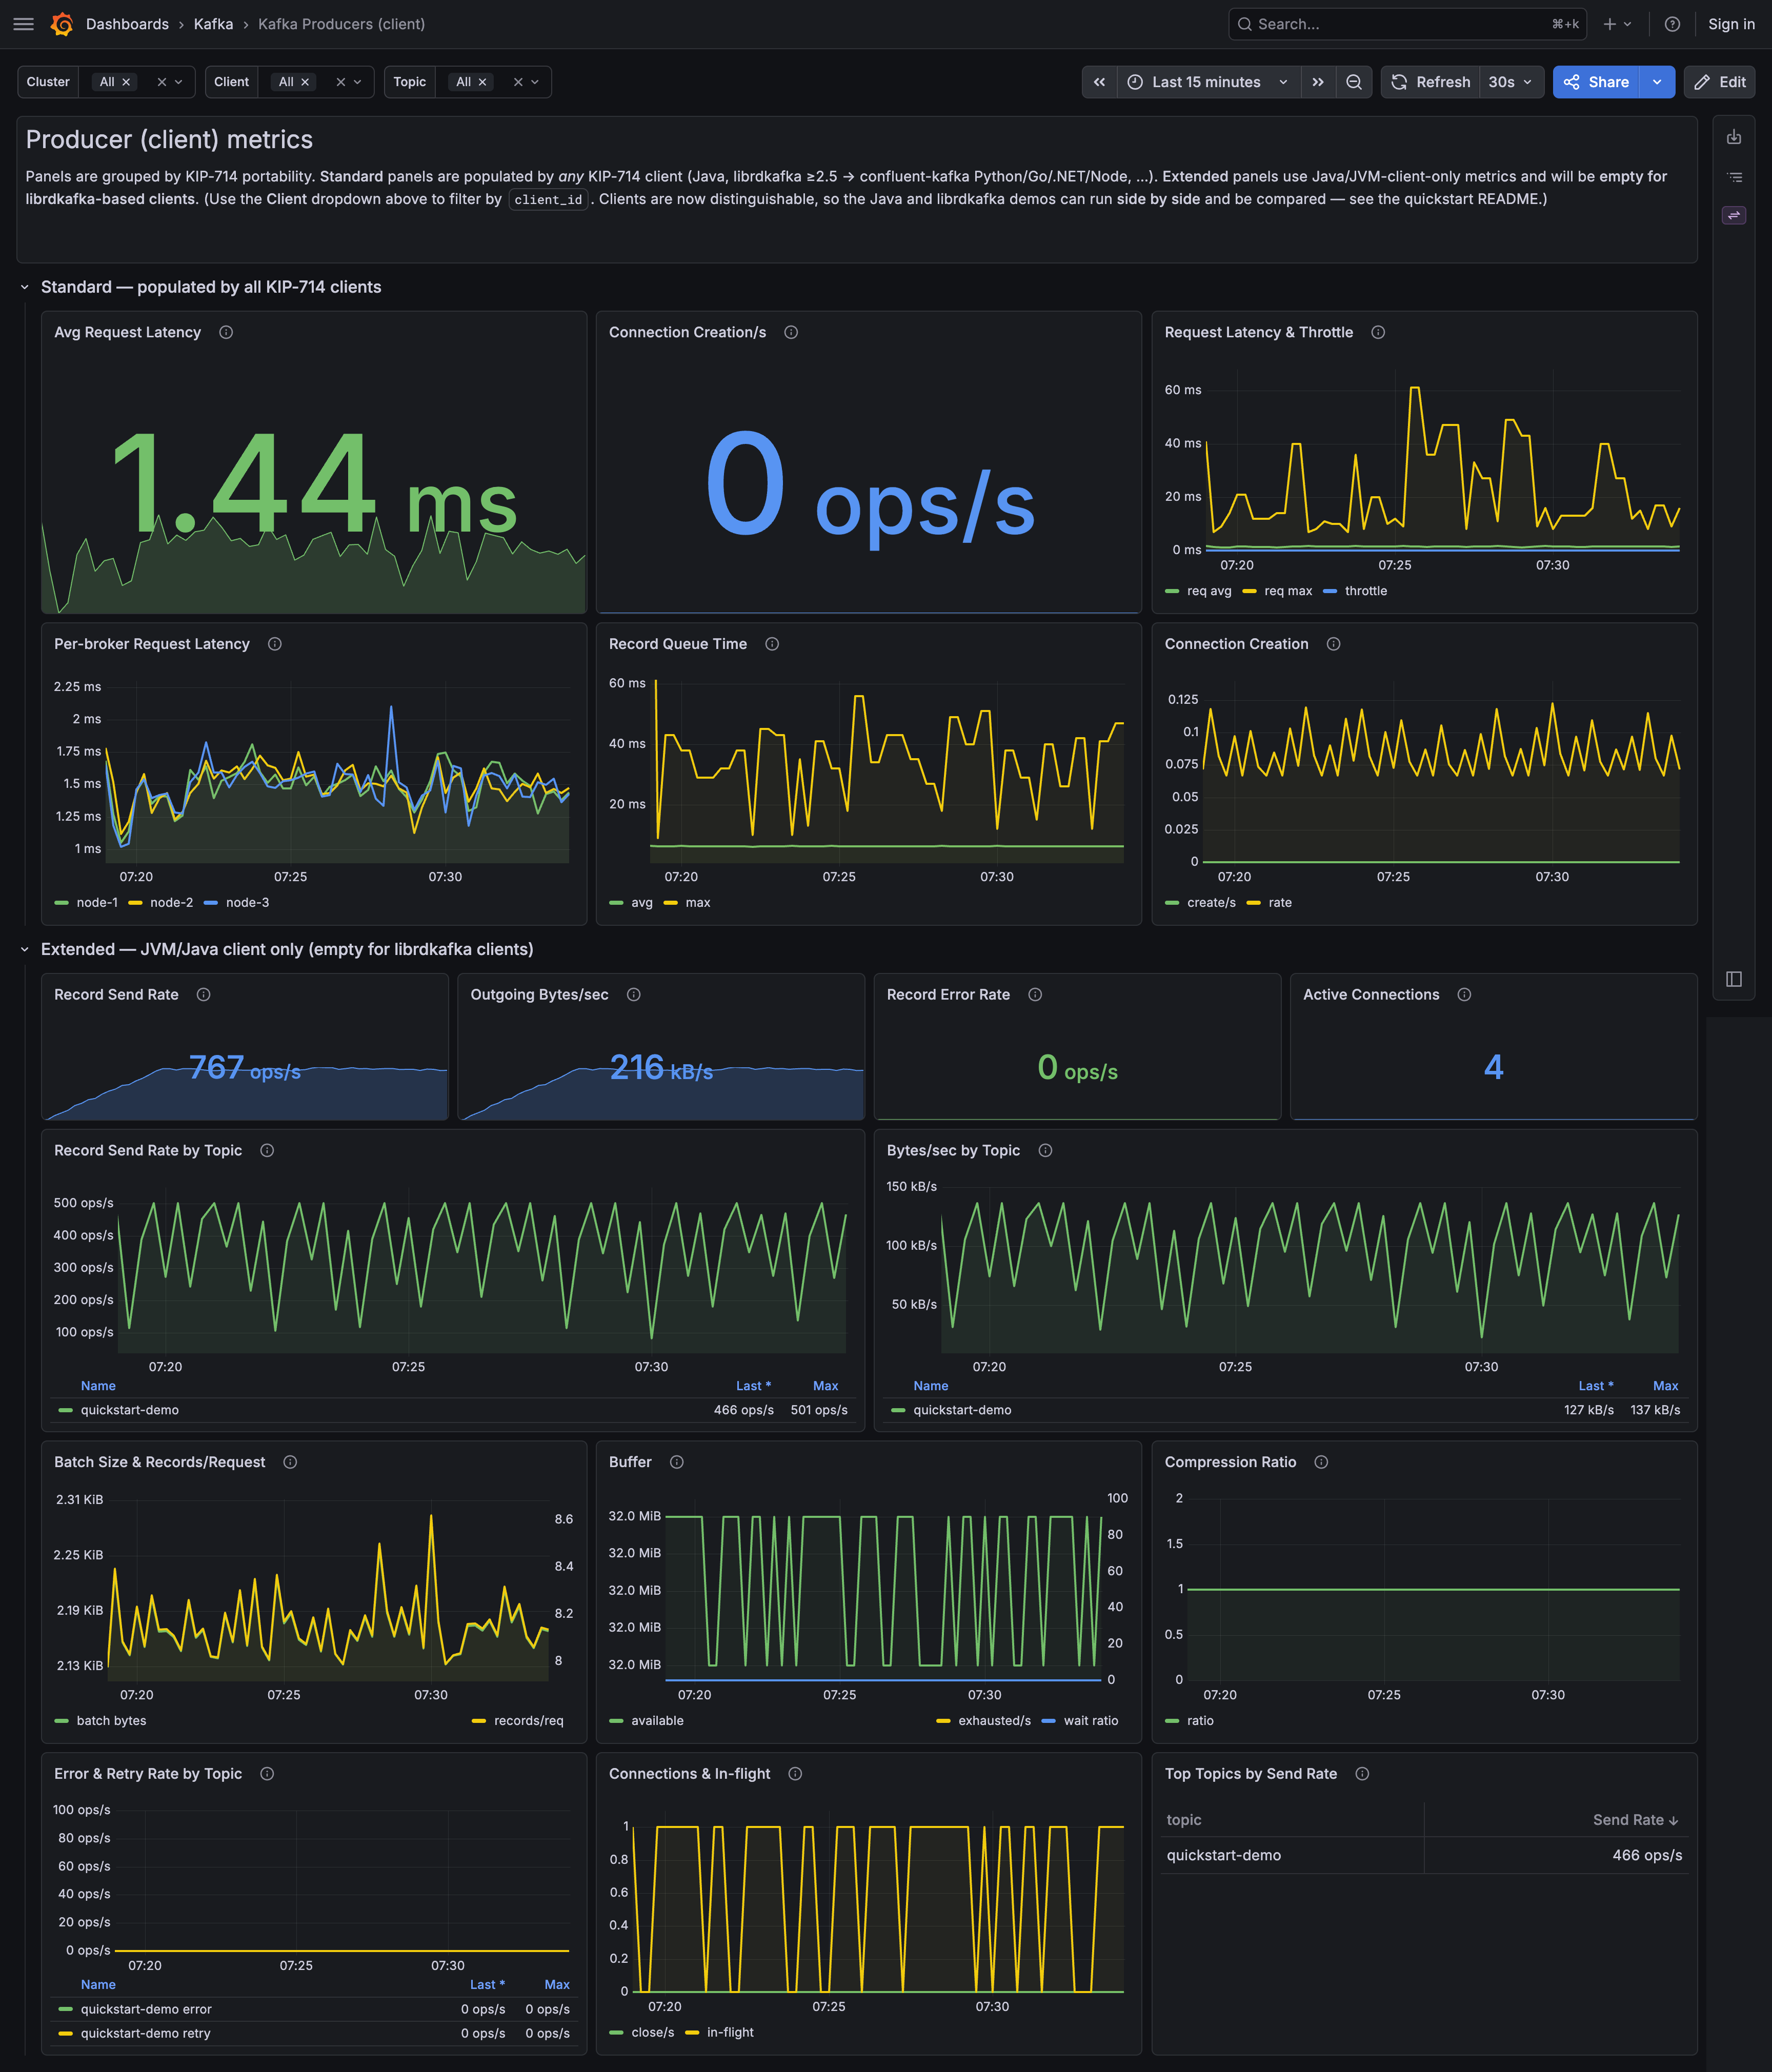Collapse the Standard row section
Viewport: 1772px width, 2072px height.
coord(24,288)
